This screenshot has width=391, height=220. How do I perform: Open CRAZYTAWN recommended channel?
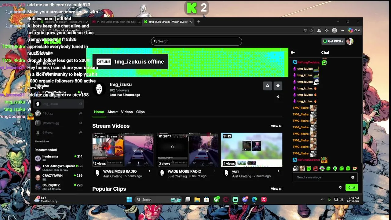(58, 177)
